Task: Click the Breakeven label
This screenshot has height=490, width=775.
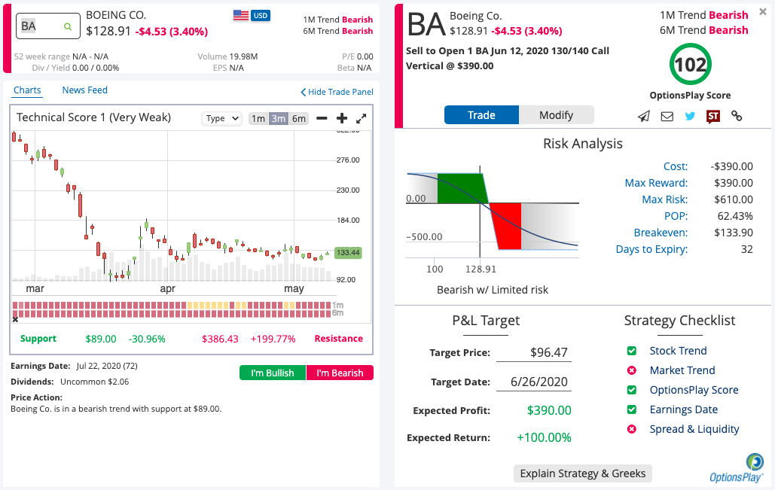Action: 661,233
